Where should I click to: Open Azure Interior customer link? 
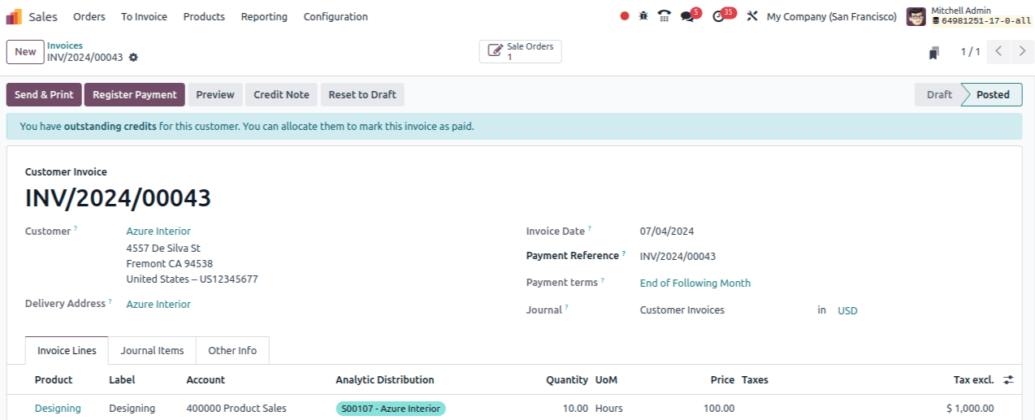(x=158, y=232)
